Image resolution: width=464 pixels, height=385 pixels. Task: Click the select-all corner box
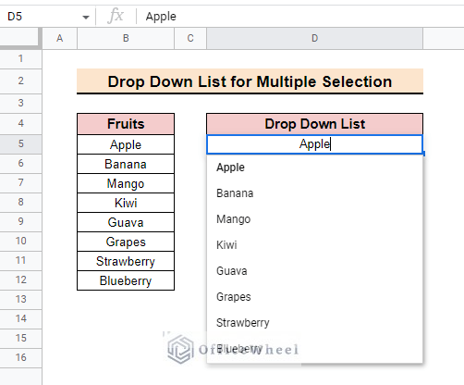(x=19, y=38)
